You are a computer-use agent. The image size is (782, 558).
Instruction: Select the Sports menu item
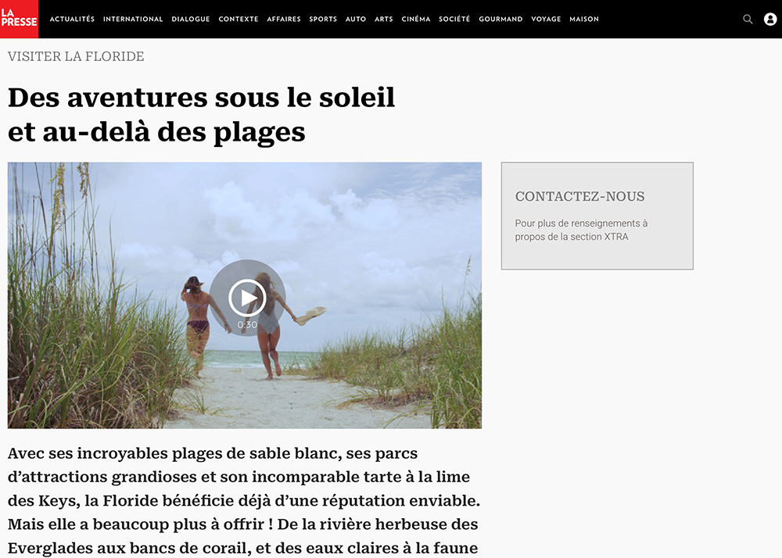click(x=323, y=19)
